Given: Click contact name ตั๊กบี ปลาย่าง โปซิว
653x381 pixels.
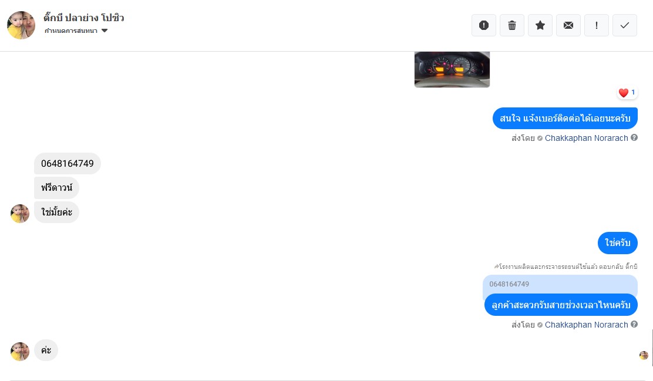Looking at the screenshot, I should (x=84, y=18).
